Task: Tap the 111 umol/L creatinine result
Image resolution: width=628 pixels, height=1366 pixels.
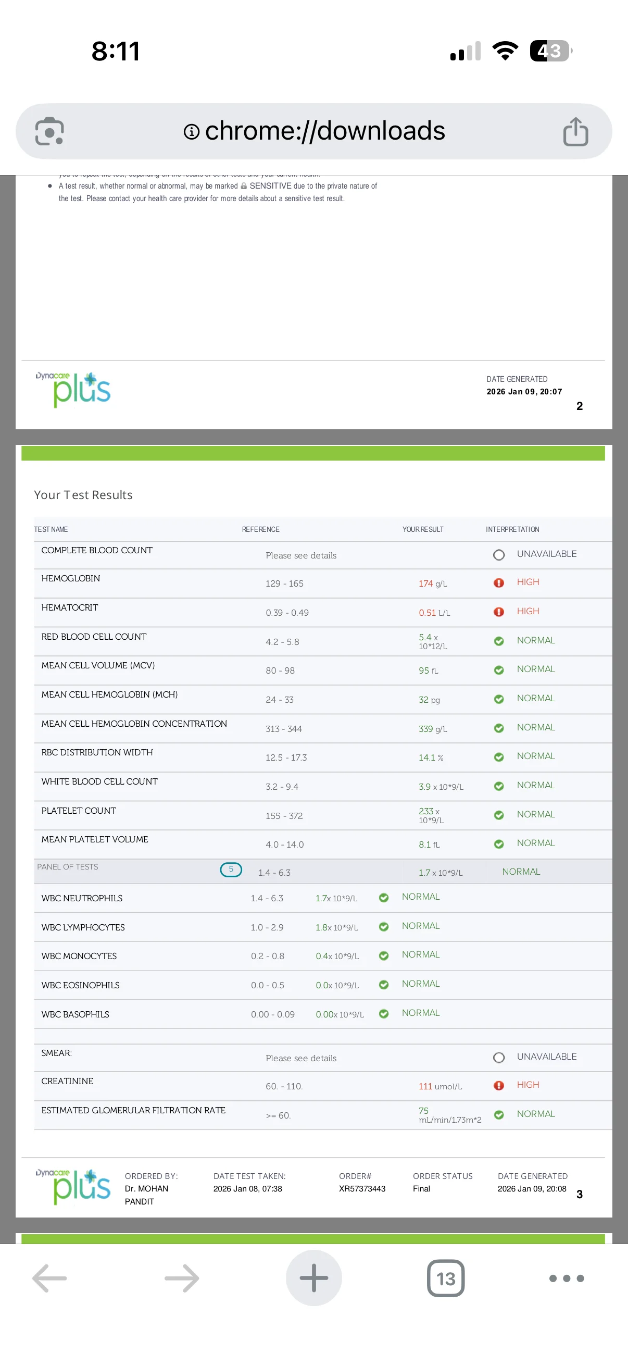Action: click(440, 1086)
